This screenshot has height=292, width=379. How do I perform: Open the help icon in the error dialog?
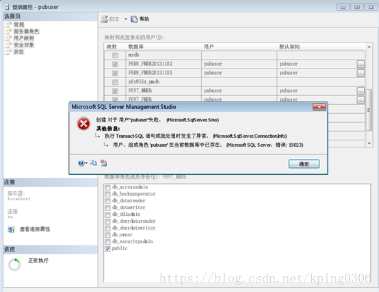pos(81,163)
